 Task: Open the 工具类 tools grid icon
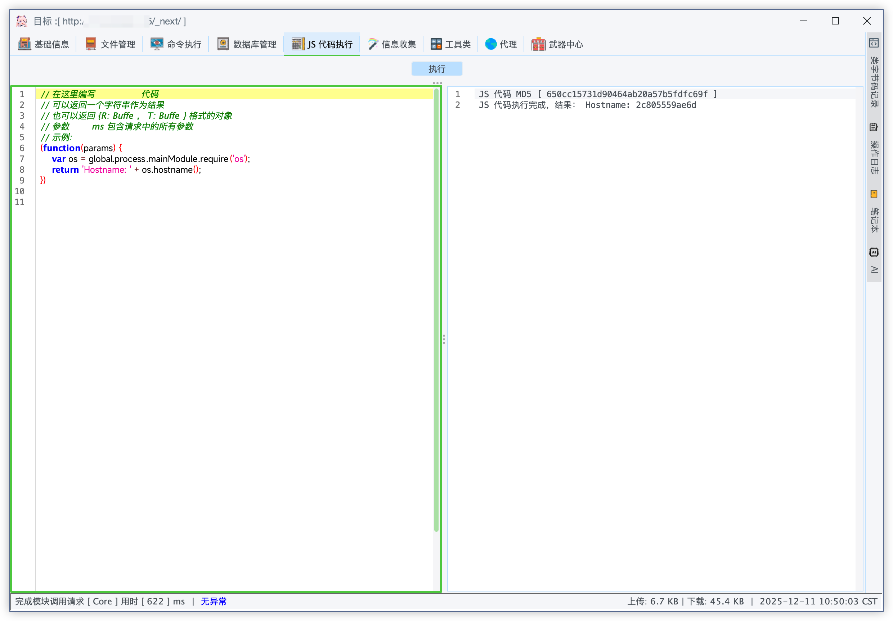[x=436, y=44]
